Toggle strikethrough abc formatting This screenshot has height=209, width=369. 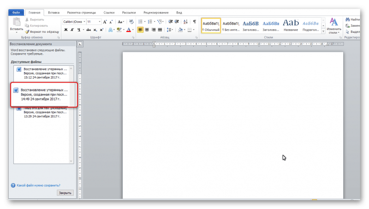click(x=89, y=30)
